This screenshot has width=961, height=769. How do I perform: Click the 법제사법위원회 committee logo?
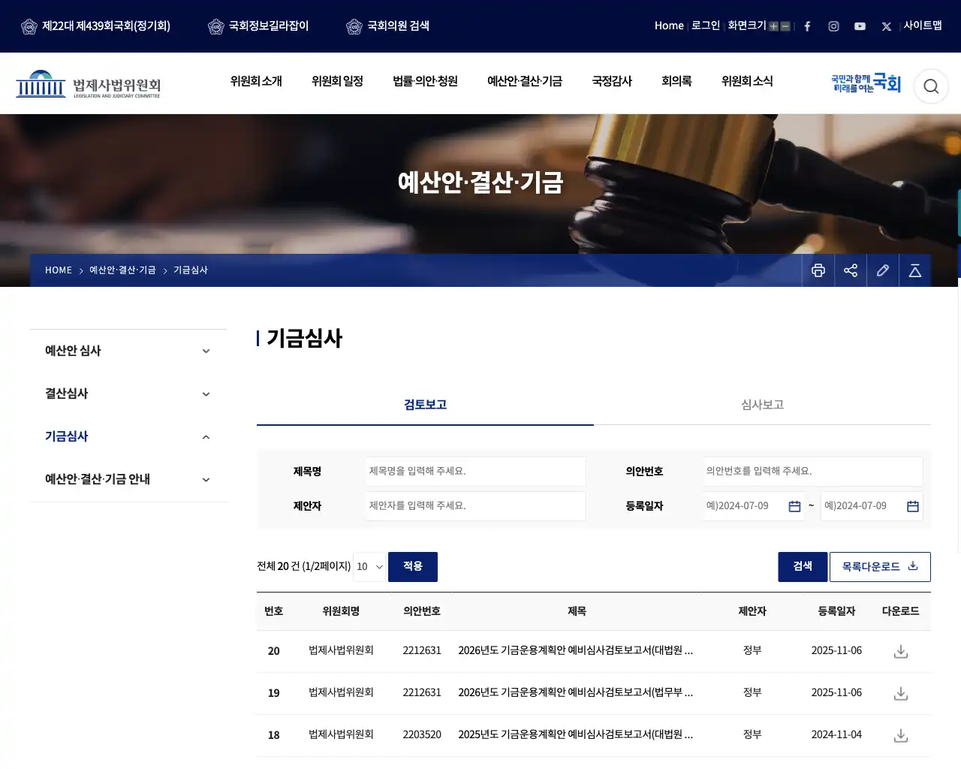coord(89,84)
